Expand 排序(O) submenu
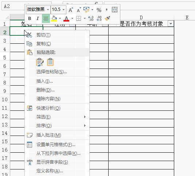The width and height of the screenshot is (195, 176). coord(57,126)
